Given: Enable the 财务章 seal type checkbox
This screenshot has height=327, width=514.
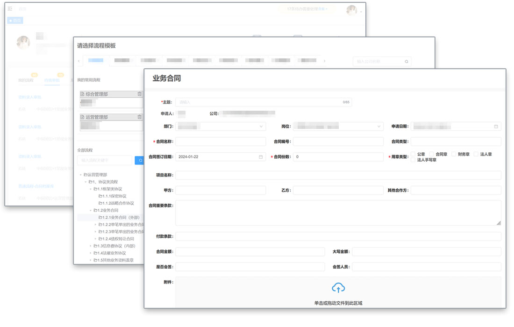Looking at the screenshot, I should (454, 154).
